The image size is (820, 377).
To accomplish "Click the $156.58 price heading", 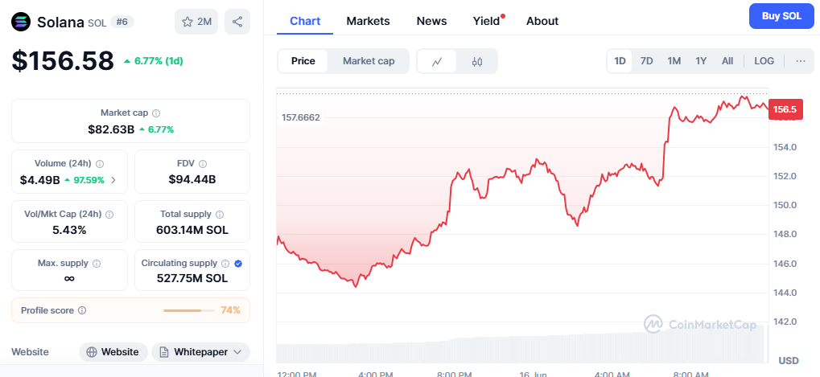I will [x=63, y=60].
